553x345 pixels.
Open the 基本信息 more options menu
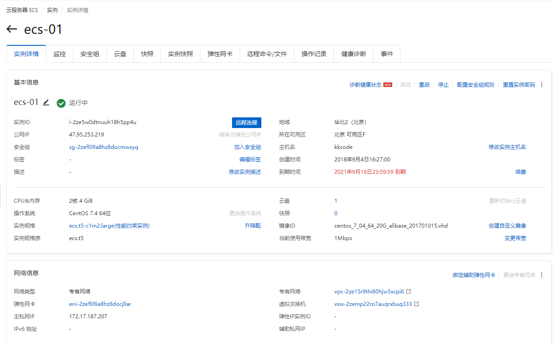coord(541,85)
